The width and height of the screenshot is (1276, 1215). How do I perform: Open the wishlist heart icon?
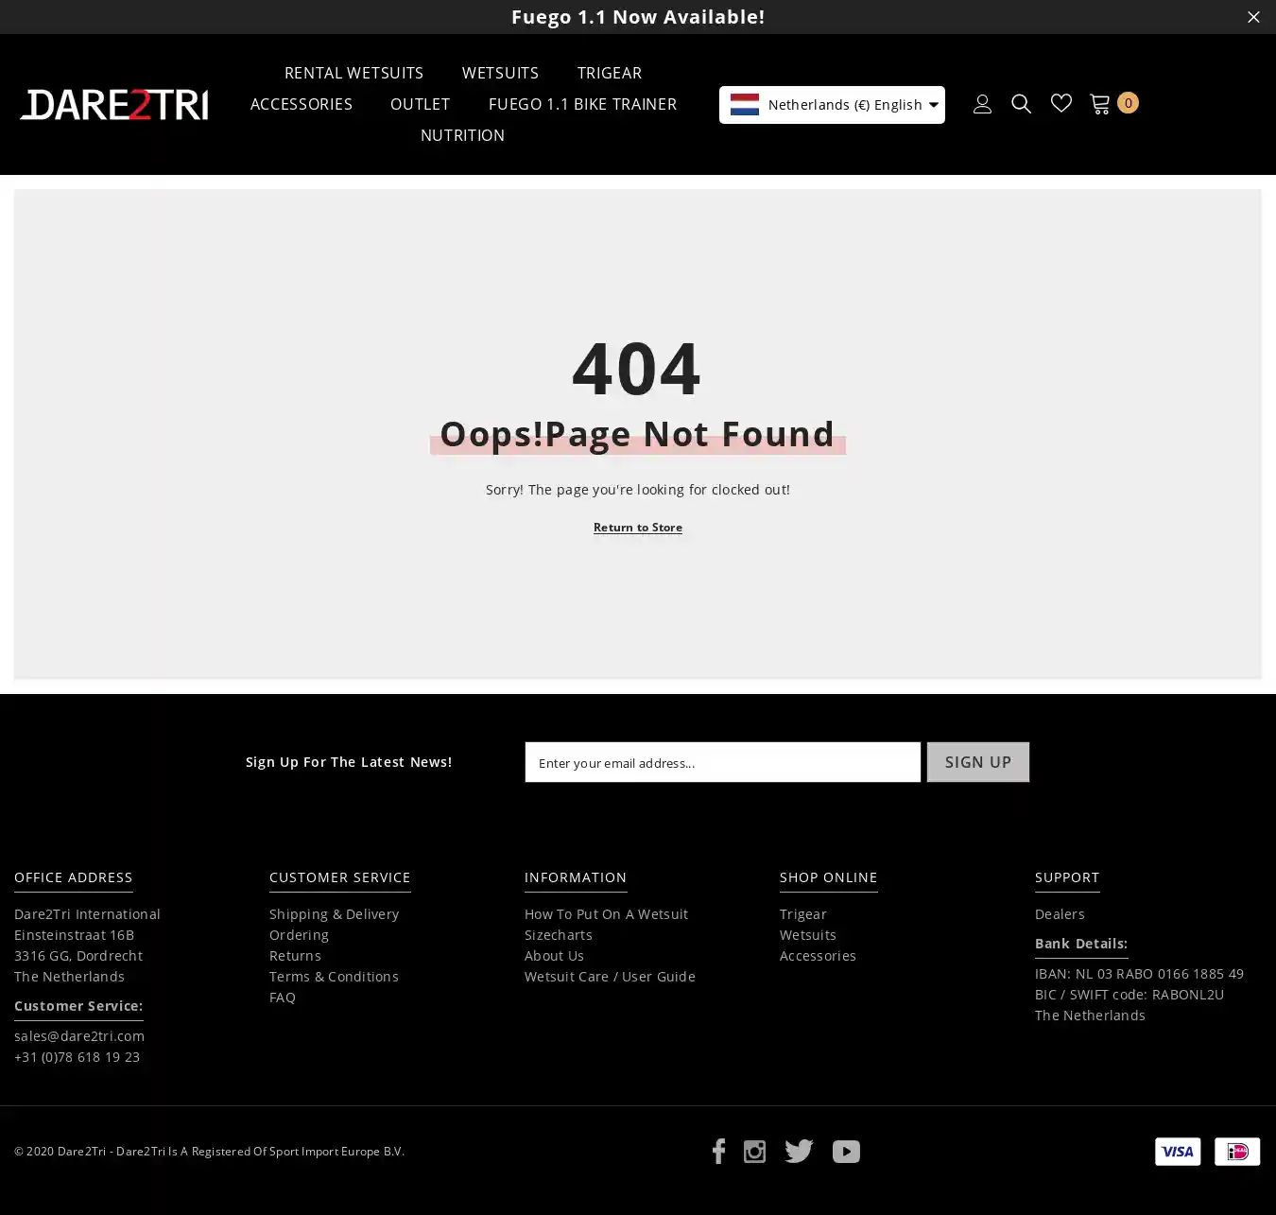(1060, 103)
